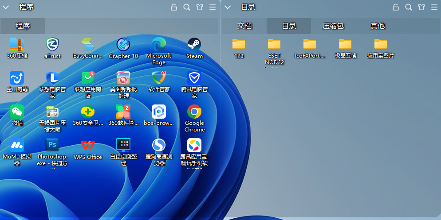Launch the aTrust application icon
This screenshot has height=220, width=441.
click(52, 44)
